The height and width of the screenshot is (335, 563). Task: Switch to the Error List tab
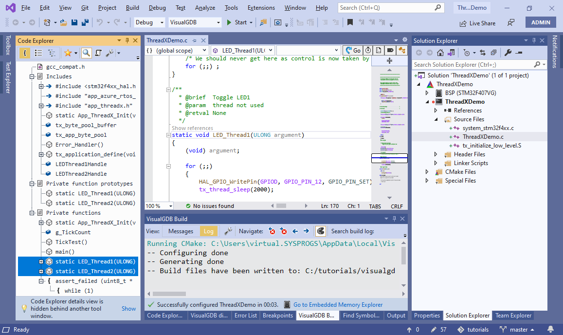pyautogui.click(x=246, y=315)
